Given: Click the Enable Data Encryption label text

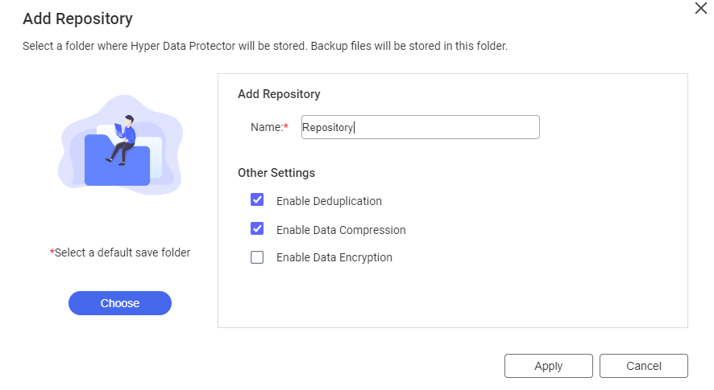Looking at the screenshot, I should [x=334, y=257].
